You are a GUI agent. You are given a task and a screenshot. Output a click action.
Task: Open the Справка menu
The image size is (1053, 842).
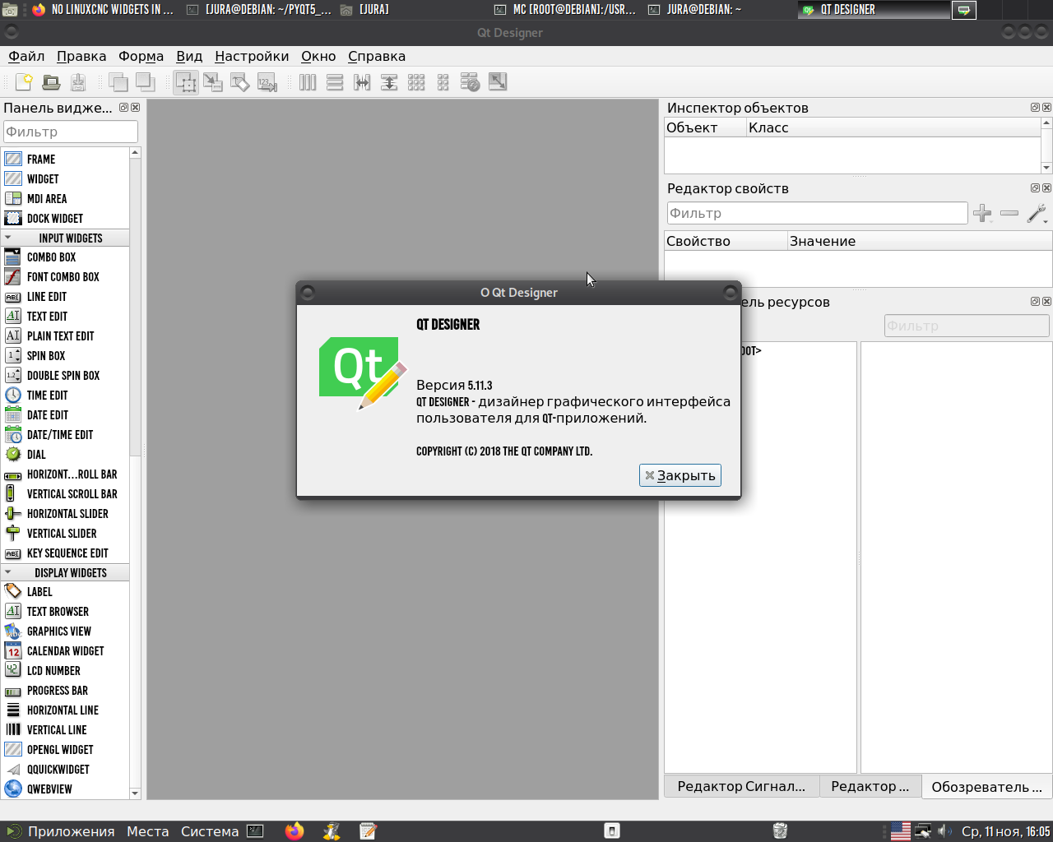point(377,56)
